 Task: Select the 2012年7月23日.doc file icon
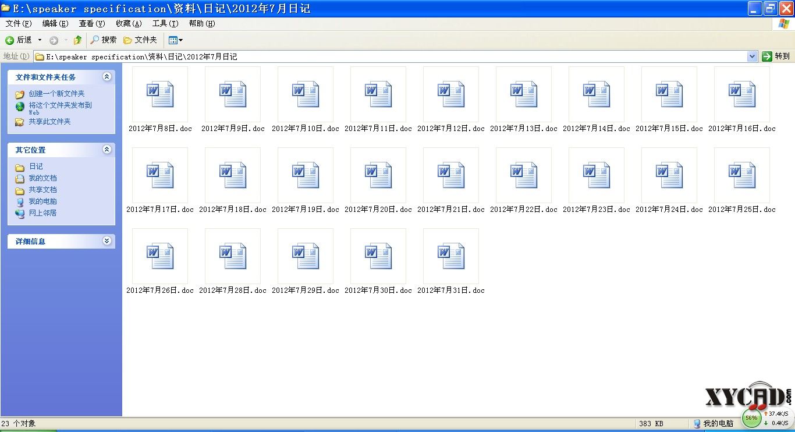(597, 175)
